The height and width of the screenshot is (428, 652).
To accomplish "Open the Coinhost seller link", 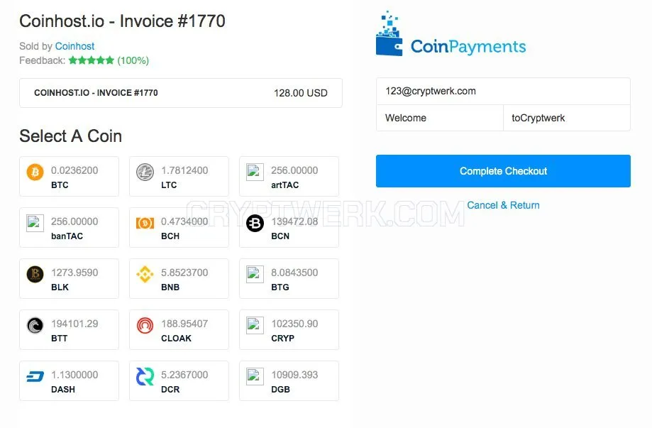I will [74, 46].
